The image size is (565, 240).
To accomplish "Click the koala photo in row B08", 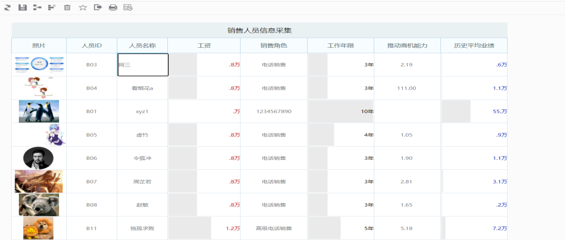I will click(x=39, y=205).
